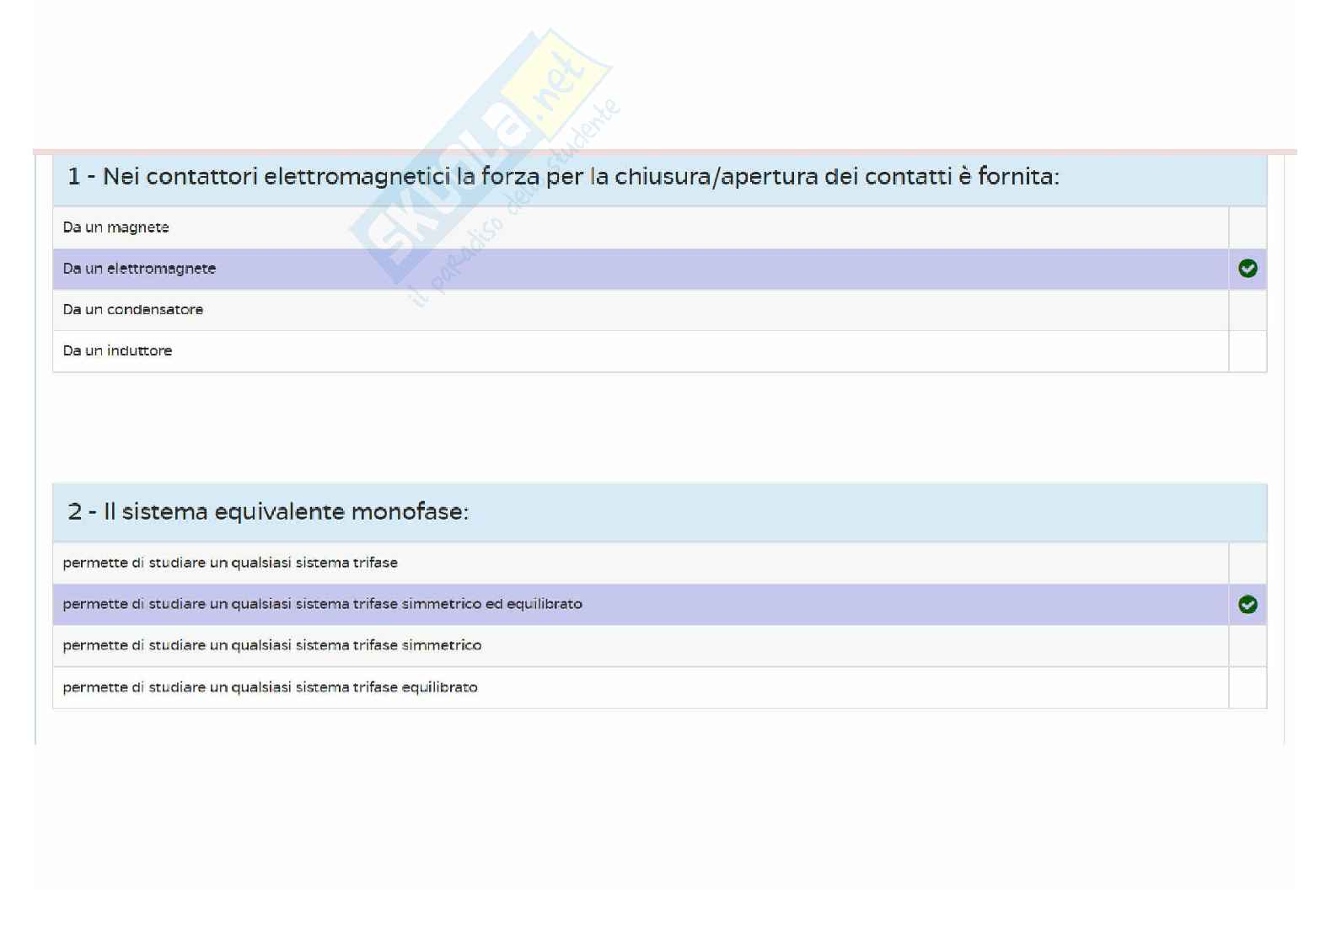The image size is (1331, 940).
Task: Click question 1 header about "contattori elettromagnetici"
Action: pos(563,177)
